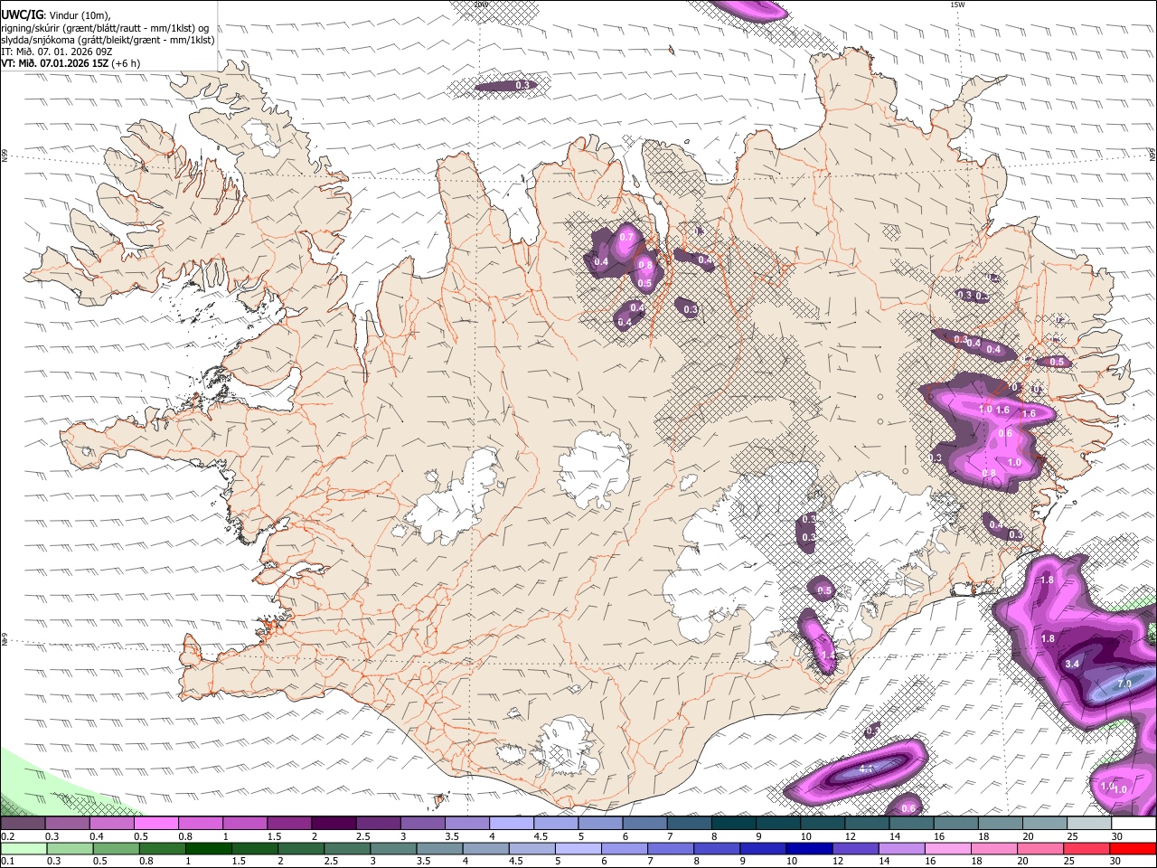Pick pale green lower swatch between 0.1 and 0.3
The image size is (1157, 868).
pos(23,849)
